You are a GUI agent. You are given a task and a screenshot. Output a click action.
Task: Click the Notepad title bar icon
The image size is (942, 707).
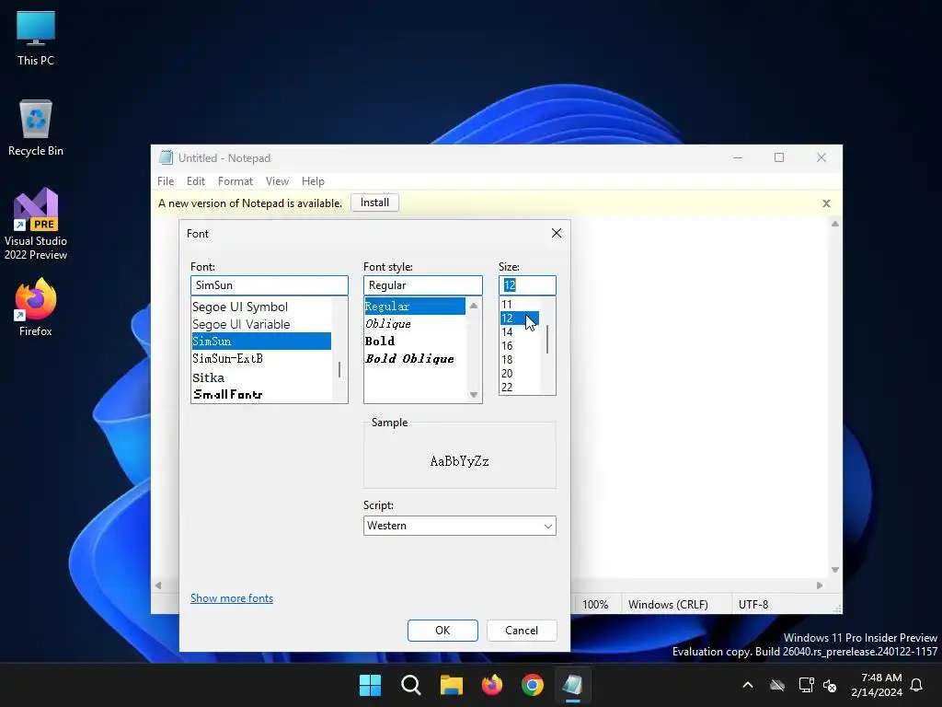coord(166,157)
